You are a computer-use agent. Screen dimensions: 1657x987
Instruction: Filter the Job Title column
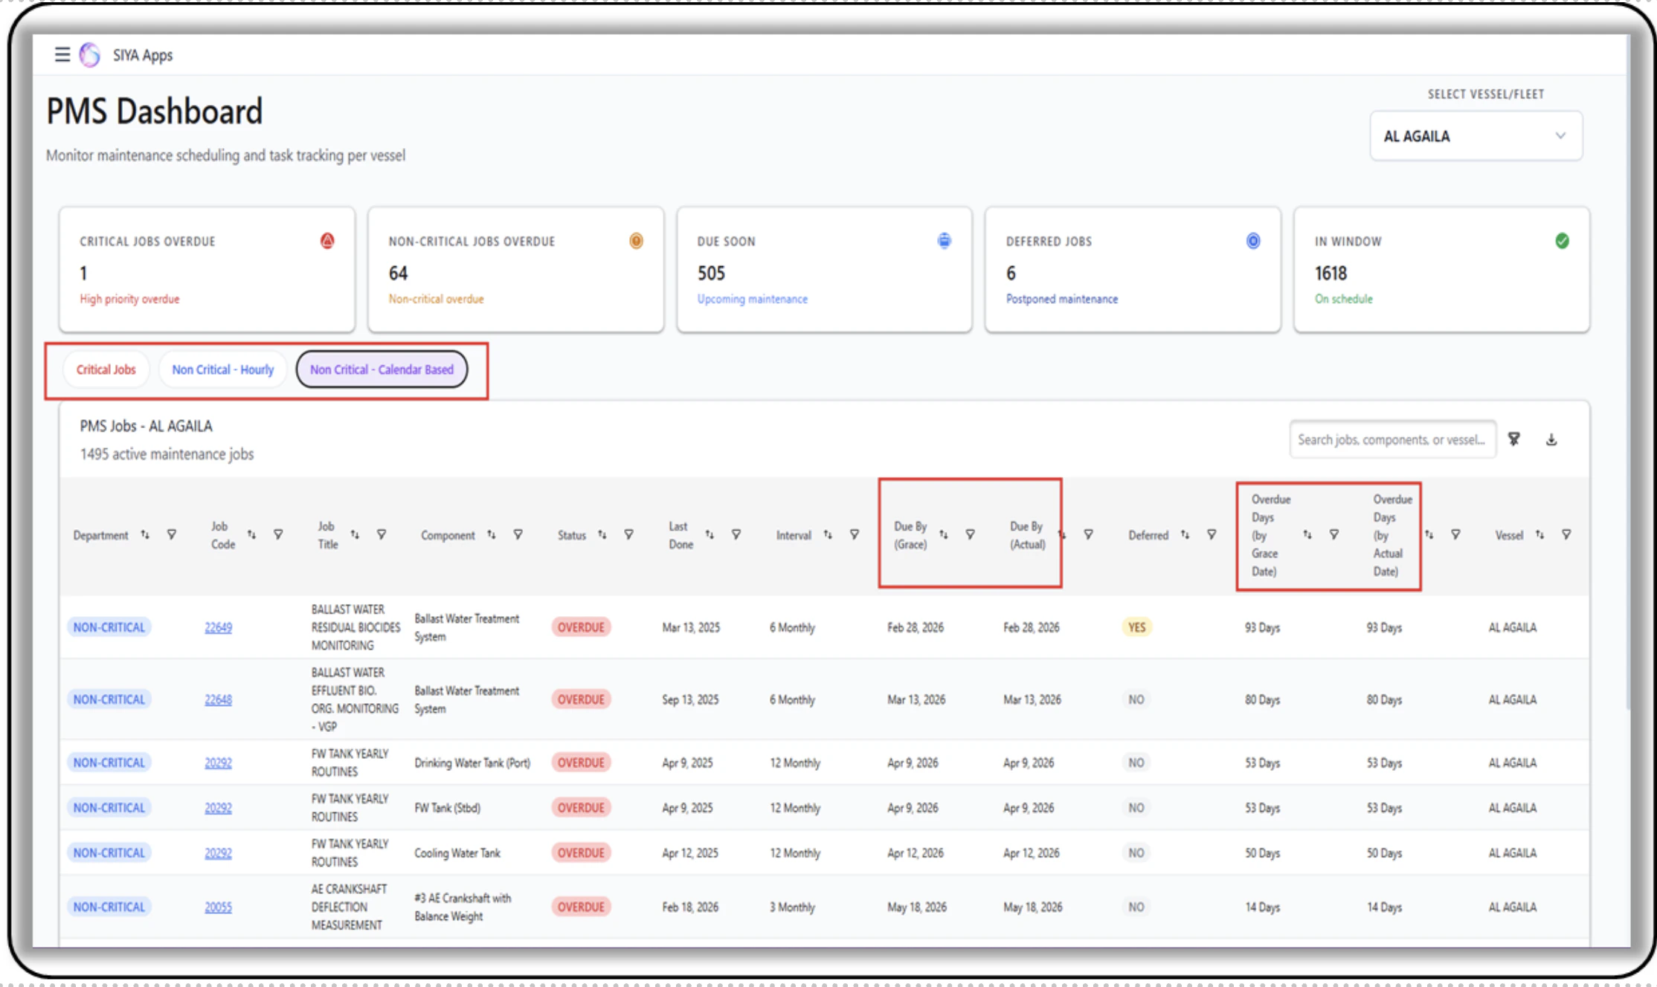tap(382, 534)
